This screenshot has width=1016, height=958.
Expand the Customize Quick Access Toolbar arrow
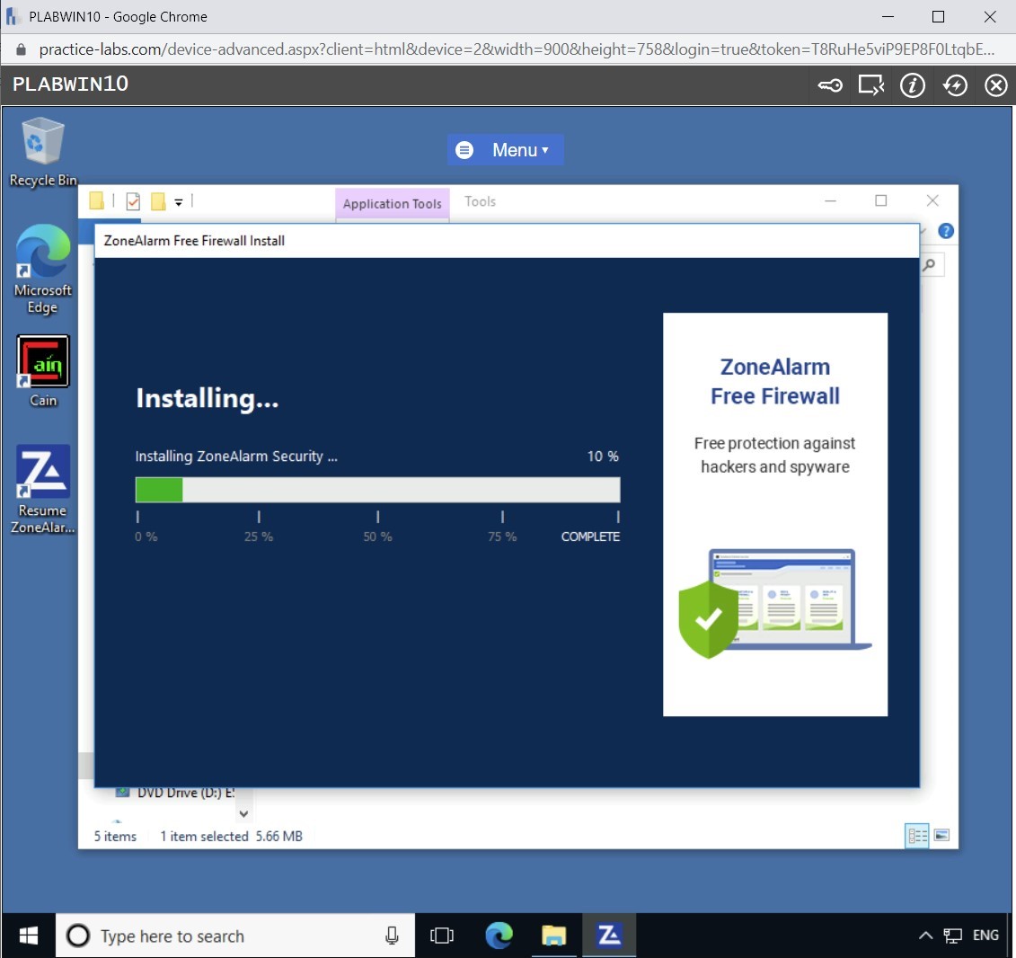coord(178,201)
